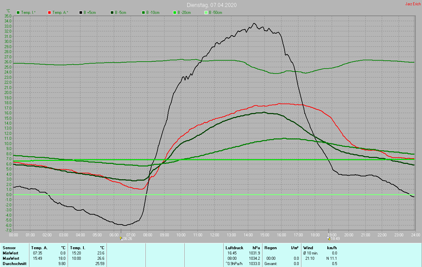This screenshot has height=267, width=422.
Task: Click the 16:45 minimum pressure time
Action: tap(232, 253)
